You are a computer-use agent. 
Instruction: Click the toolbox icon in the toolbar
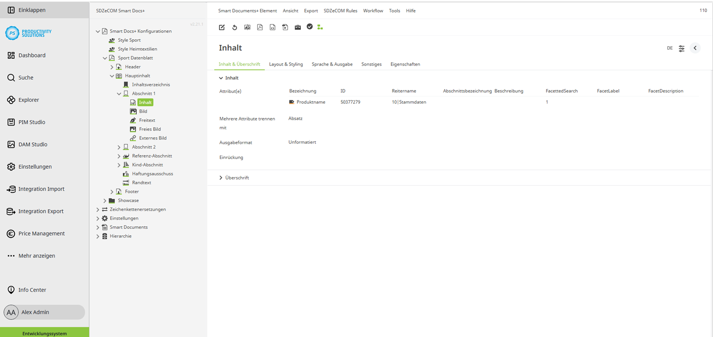298,27
